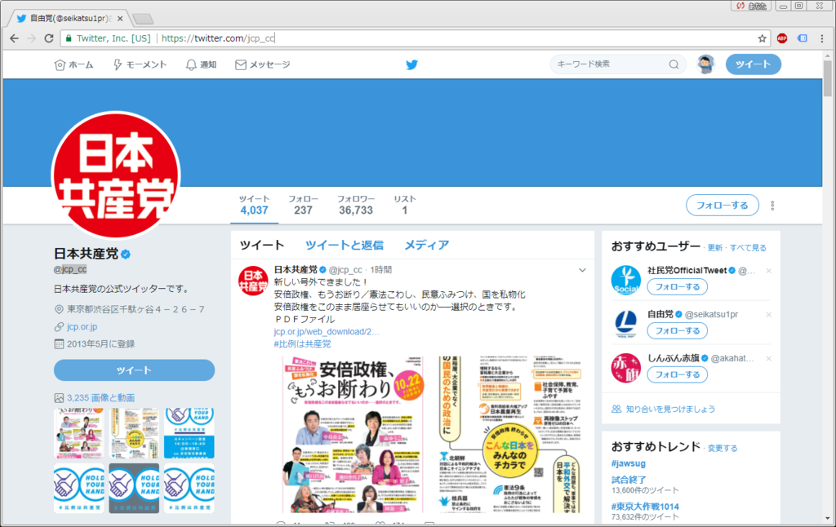
Task: Open the 安倍政権、もうお断わり tweet image
Action: 353,434
